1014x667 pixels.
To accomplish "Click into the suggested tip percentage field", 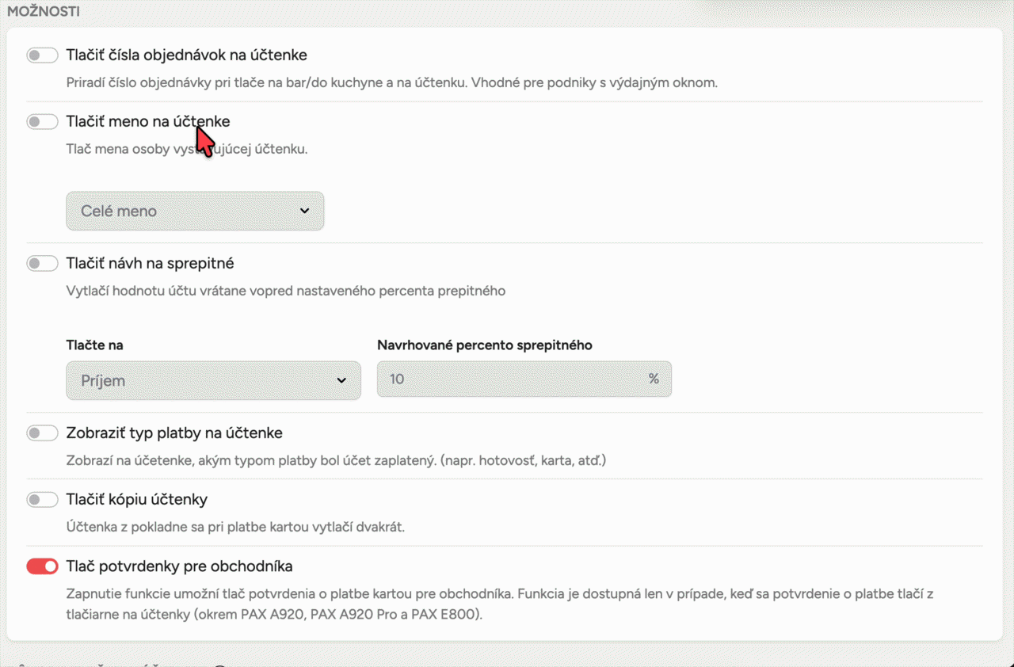I will point(507,379).
